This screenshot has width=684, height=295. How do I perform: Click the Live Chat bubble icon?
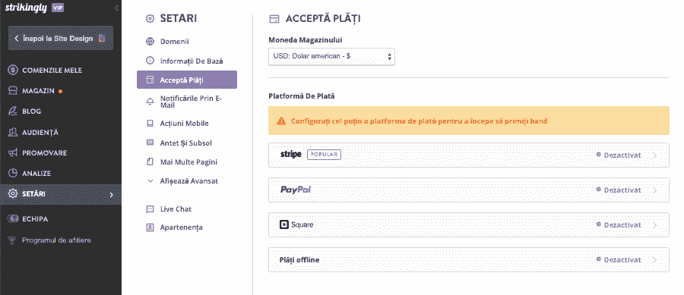tap(150, 209)
